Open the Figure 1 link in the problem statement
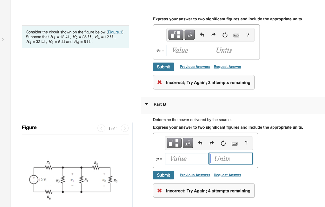Screen dimensions: 325x207 pos(115,32)
